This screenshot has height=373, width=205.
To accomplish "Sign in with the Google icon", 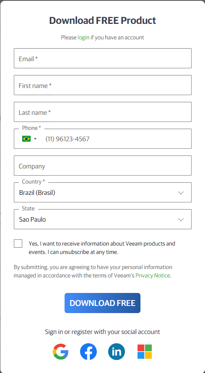I will (61, 351).
